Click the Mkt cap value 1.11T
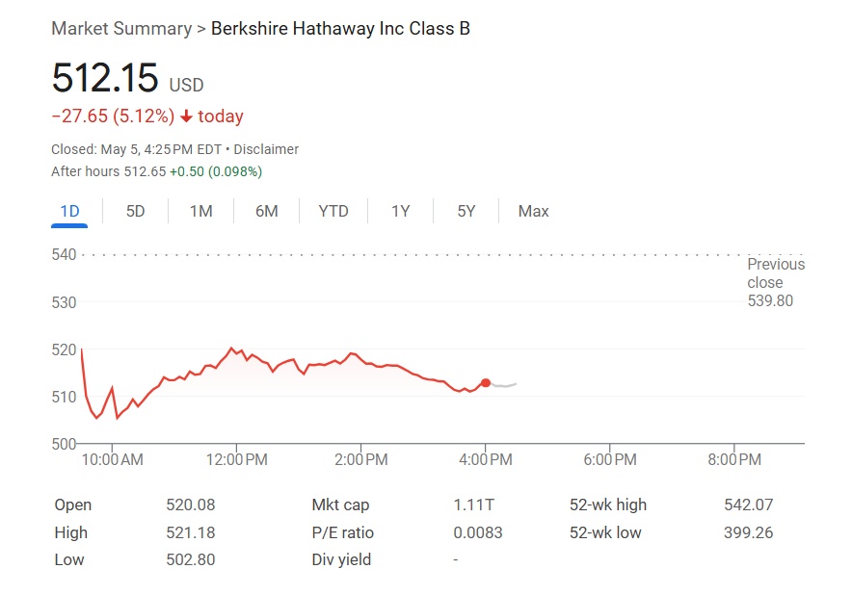852x595 pixels. click(x=471, y=504)
